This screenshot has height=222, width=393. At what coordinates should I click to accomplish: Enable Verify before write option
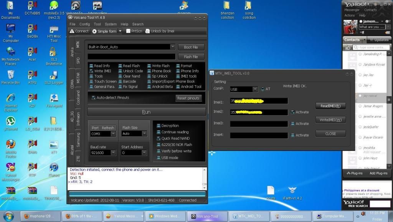[x=159, y=151]
